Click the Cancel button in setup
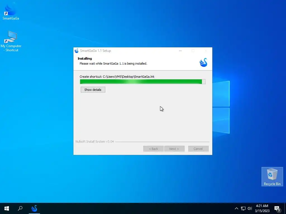Viewport: 286px width, 214px height. pyautogui.click(x=198, y=149)
